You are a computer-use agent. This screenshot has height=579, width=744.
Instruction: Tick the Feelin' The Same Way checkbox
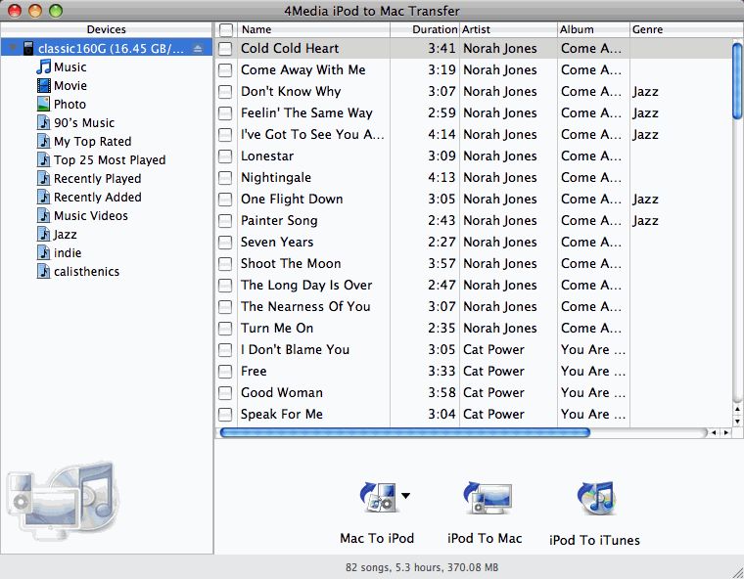[225, 112]
